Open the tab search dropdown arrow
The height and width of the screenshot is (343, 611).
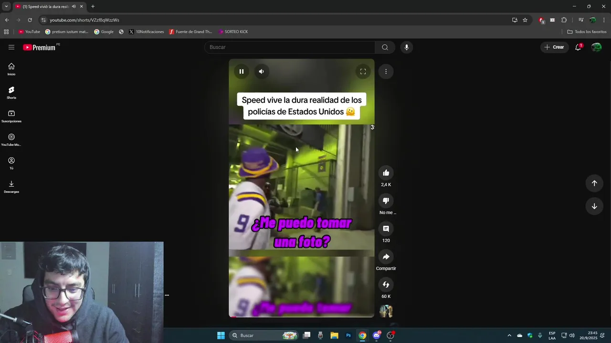click(x=6, y=7)
